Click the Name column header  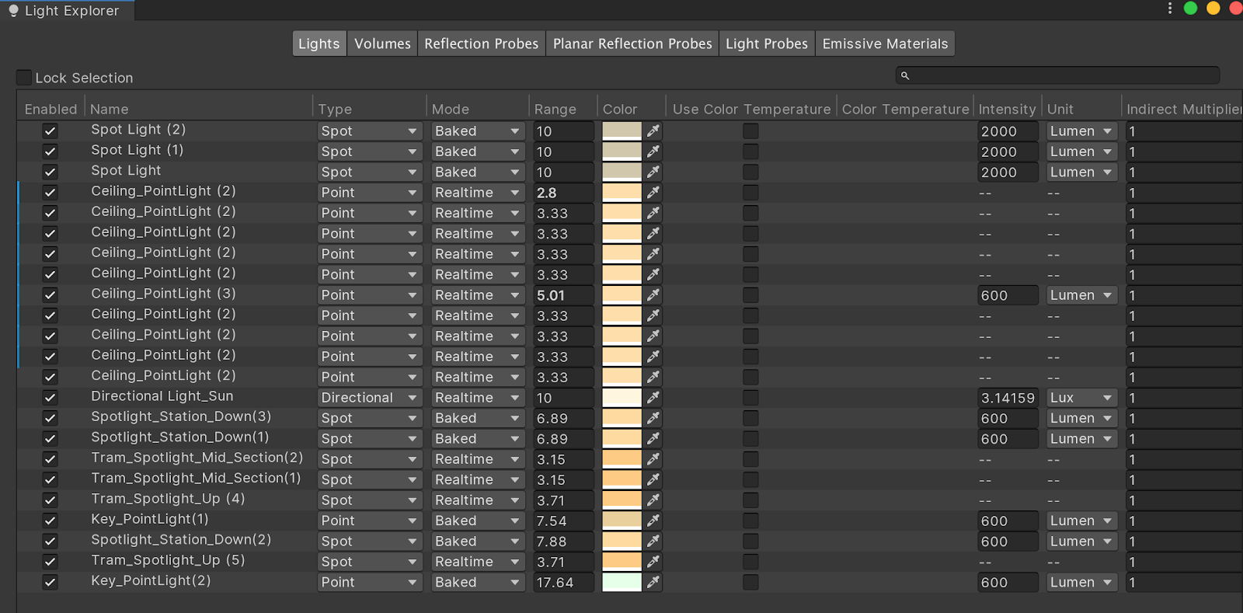click(x=110, y=109)
